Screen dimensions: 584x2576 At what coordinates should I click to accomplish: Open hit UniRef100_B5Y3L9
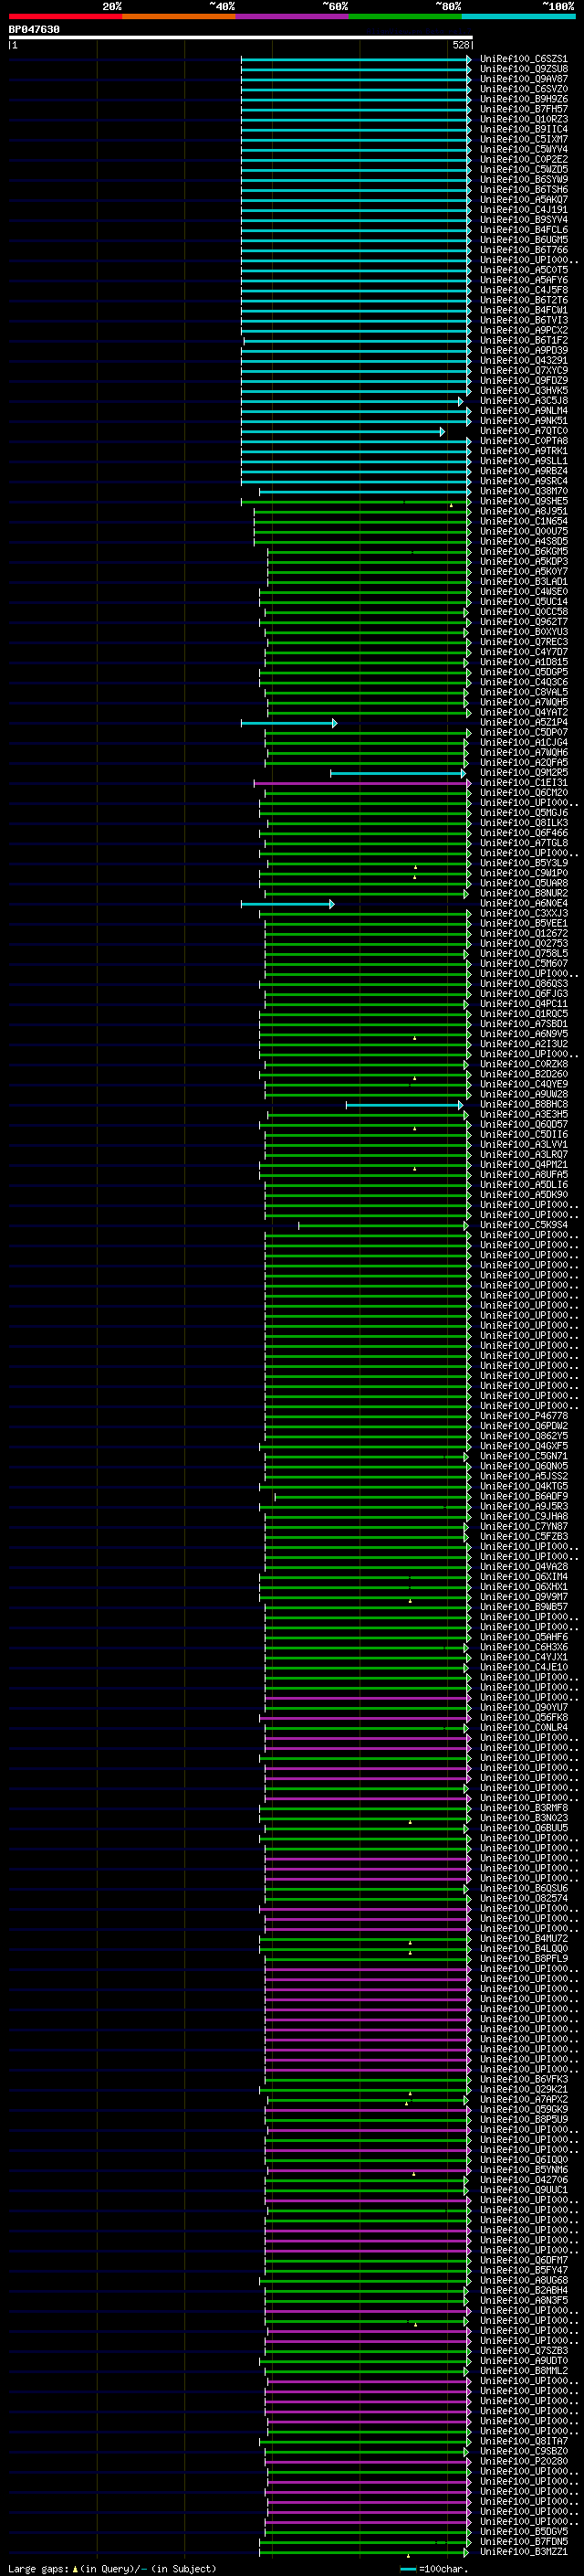523,863
